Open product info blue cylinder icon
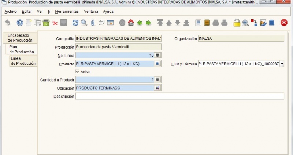This screenshot has width=293, height=155. point(272,23)
